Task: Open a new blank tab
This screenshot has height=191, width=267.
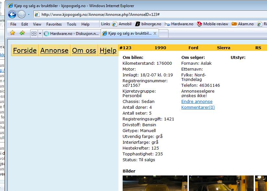Action: tap(164, 33)
